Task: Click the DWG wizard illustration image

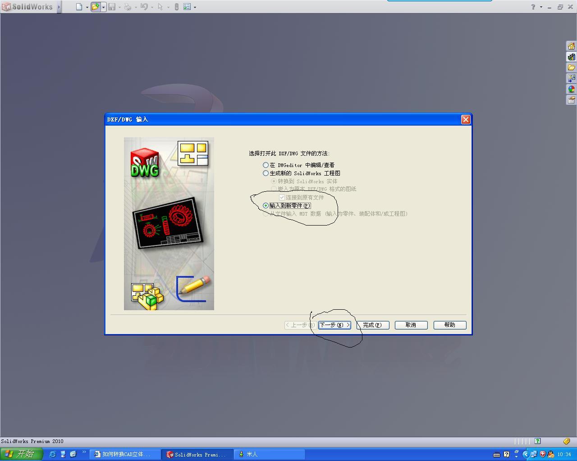Action: pyautogui.click(x=169, y=224)
